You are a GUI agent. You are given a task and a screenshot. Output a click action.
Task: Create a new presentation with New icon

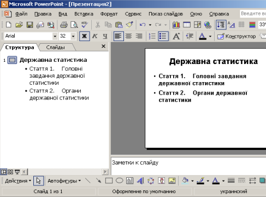pos(8,25)
